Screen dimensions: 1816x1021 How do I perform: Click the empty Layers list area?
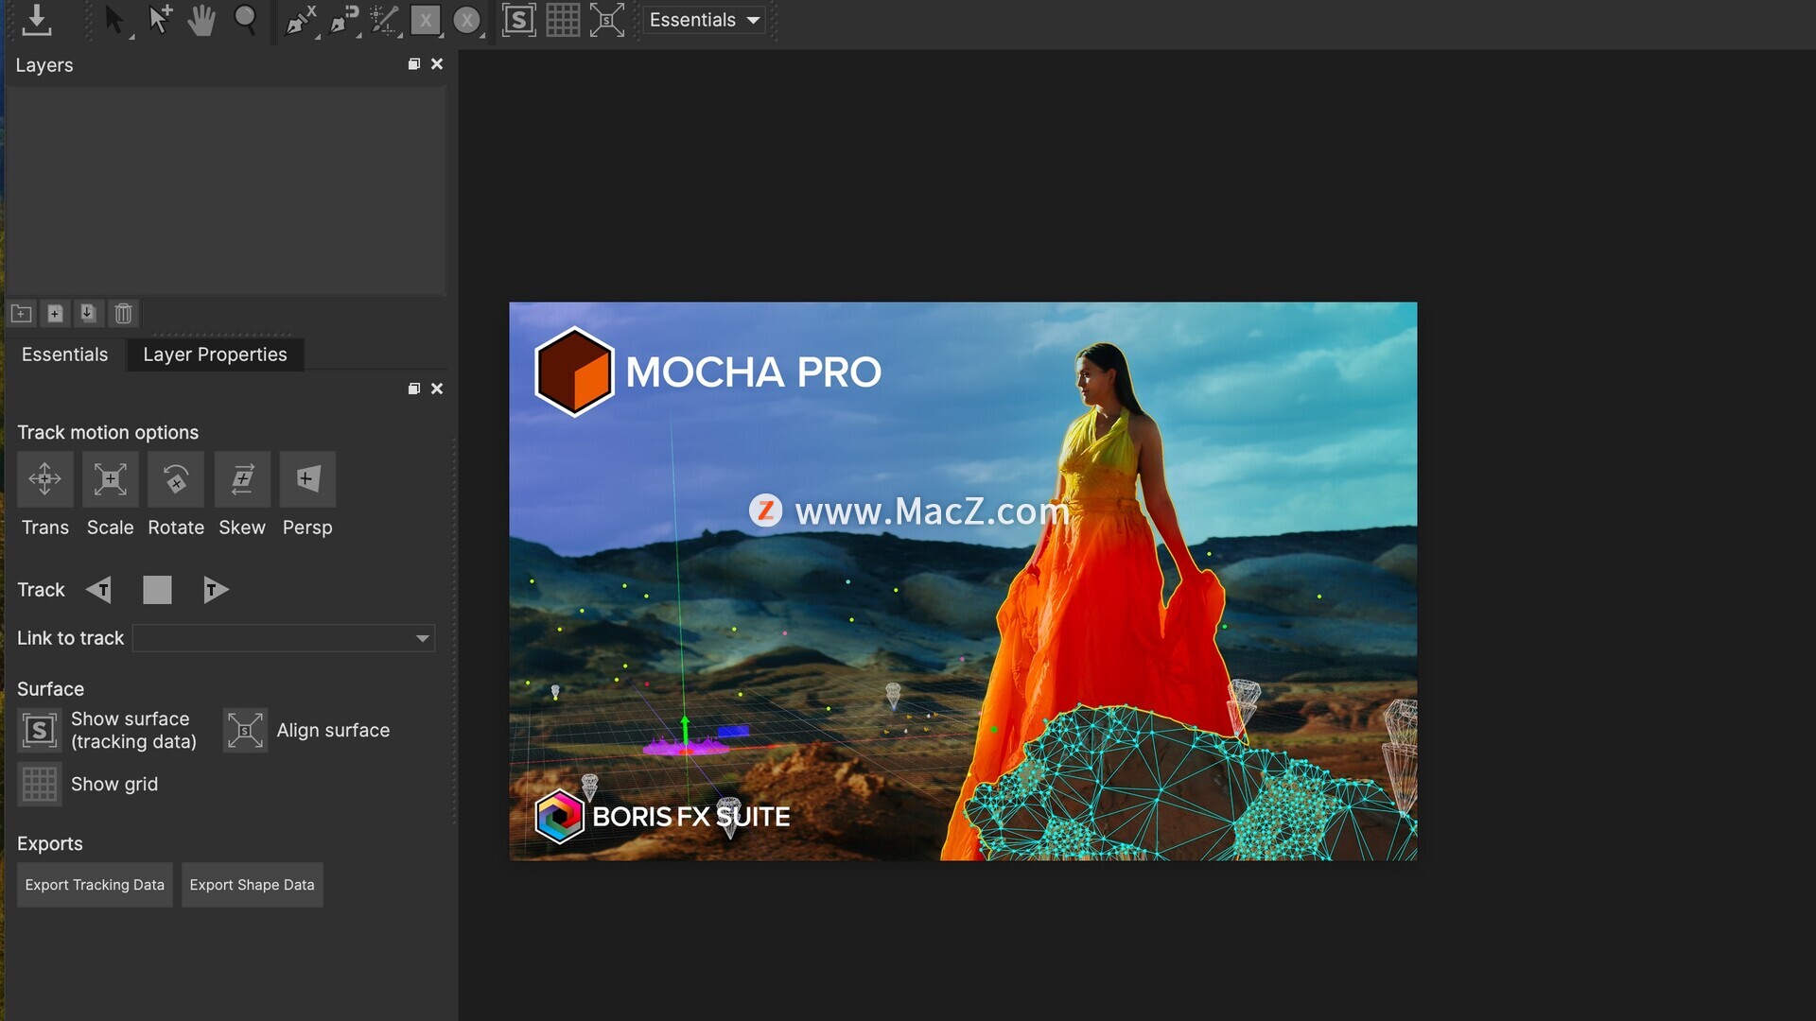[225, 191]
